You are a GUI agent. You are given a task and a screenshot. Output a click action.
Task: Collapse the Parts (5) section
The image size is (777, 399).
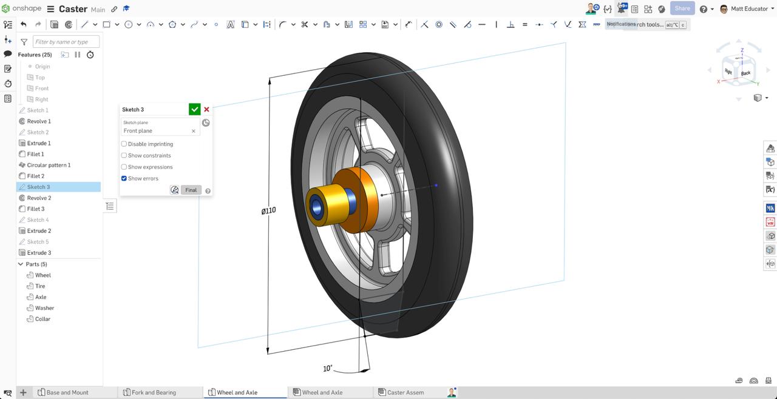coord(20,264)
